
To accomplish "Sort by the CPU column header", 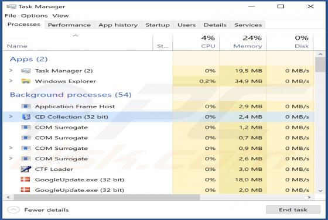I will [196, 42].
